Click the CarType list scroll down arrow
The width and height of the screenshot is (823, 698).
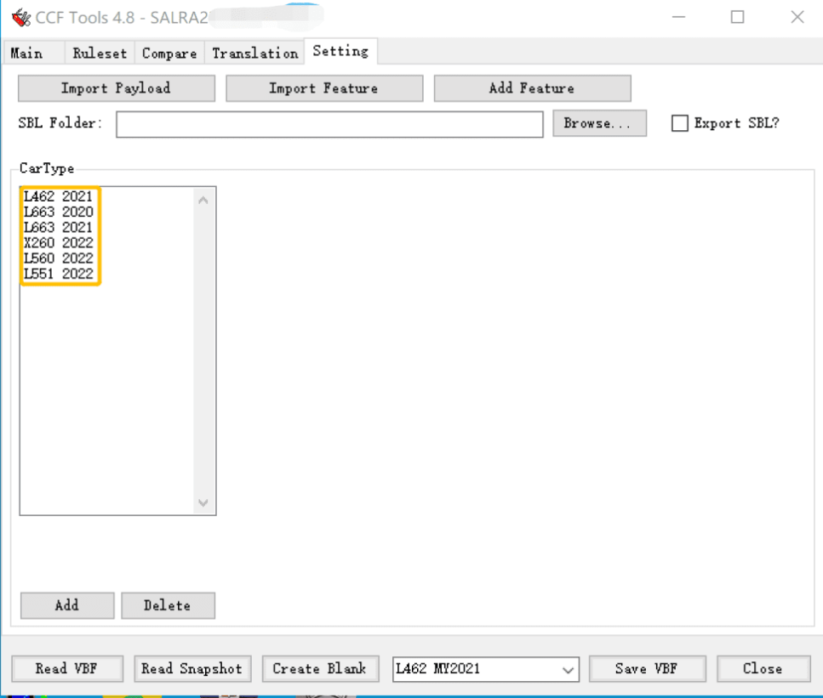(203, 503)
